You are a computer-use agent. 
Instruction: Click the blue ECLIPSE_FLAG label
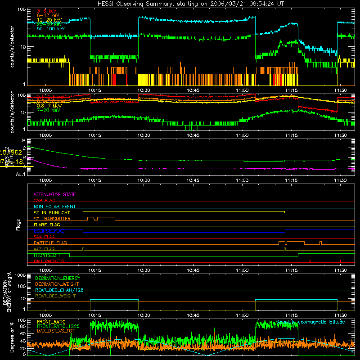(49, 231)
